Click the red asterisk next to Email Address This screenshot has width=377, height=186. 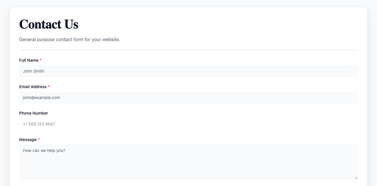click(49, 86)
